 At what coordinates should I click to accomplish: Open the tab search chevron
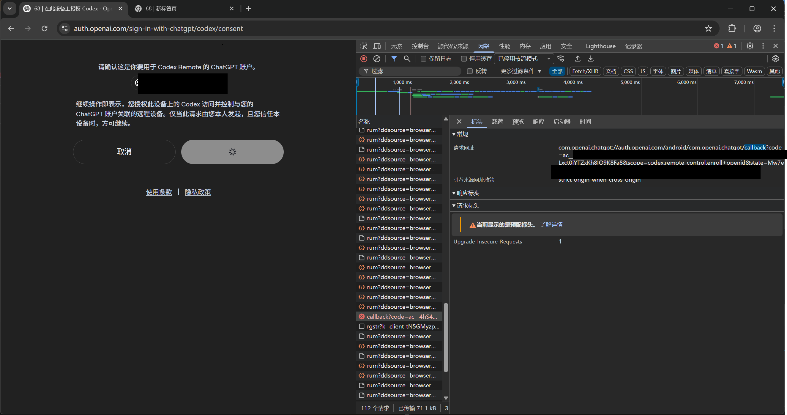(x=10, y=9)
